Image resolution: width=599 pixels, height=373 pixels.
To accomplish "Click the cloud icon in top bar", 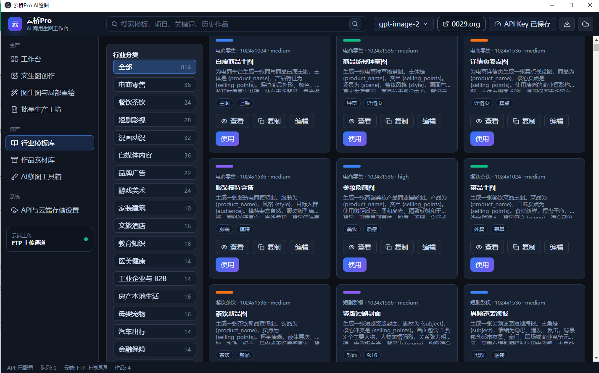I will pos(586,24).
